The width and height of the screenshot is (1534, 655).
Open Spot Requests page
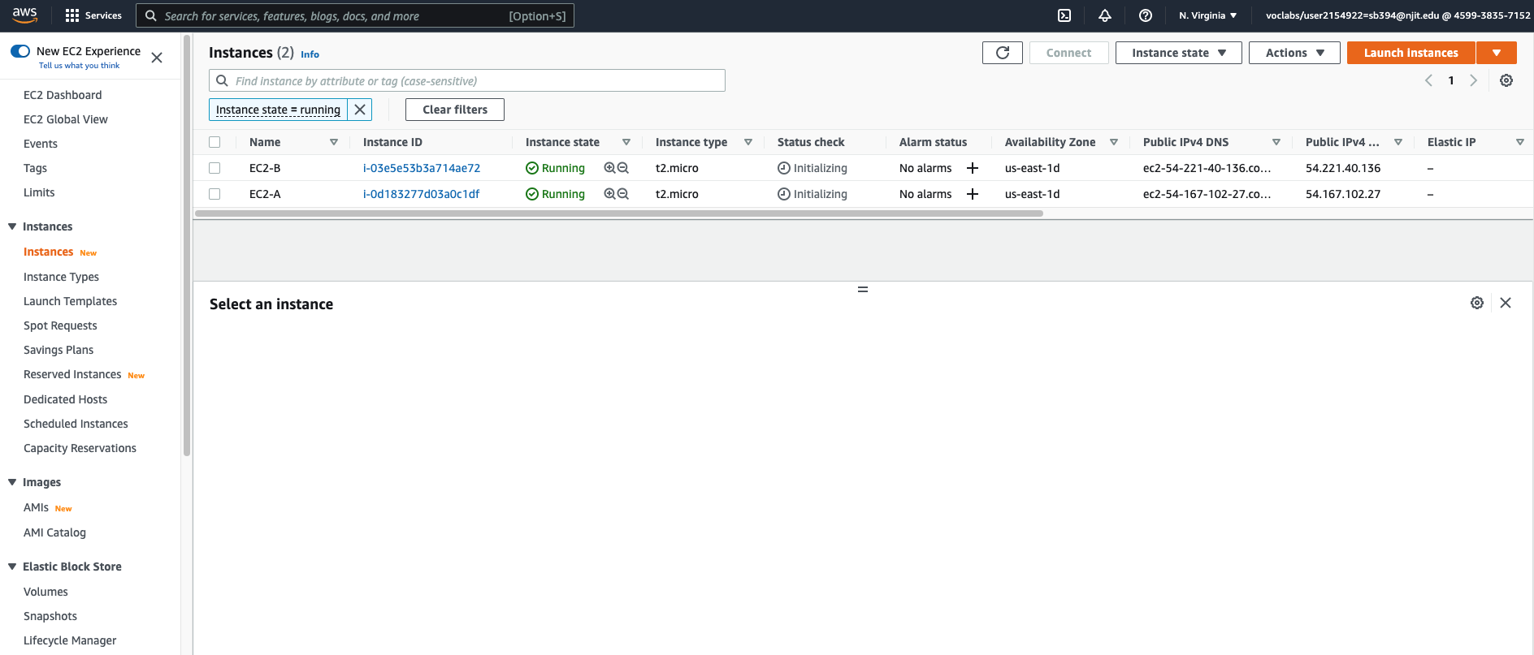click(x=60, y=325)
